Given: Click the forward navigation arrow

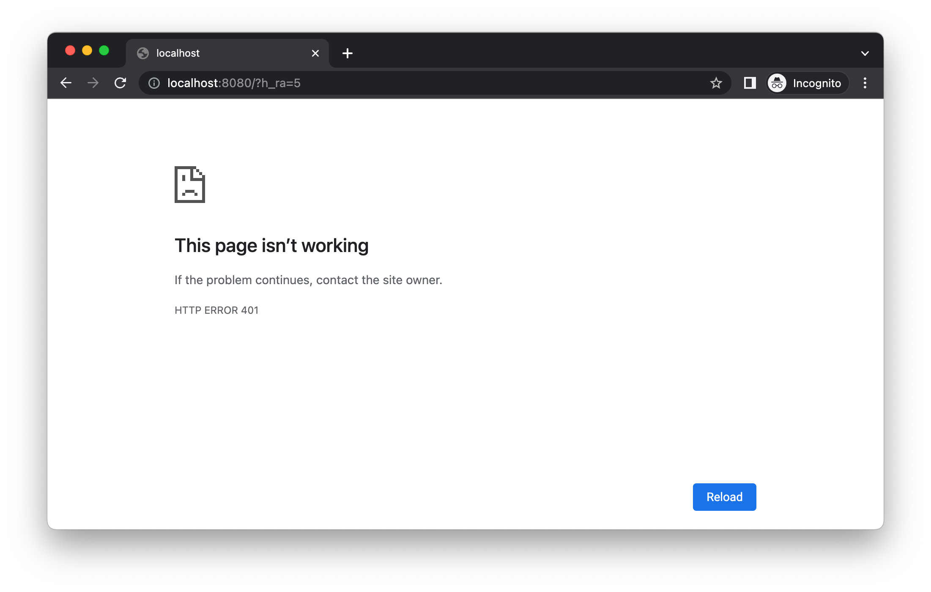Looking at the screenshot, I should (93, 83).
